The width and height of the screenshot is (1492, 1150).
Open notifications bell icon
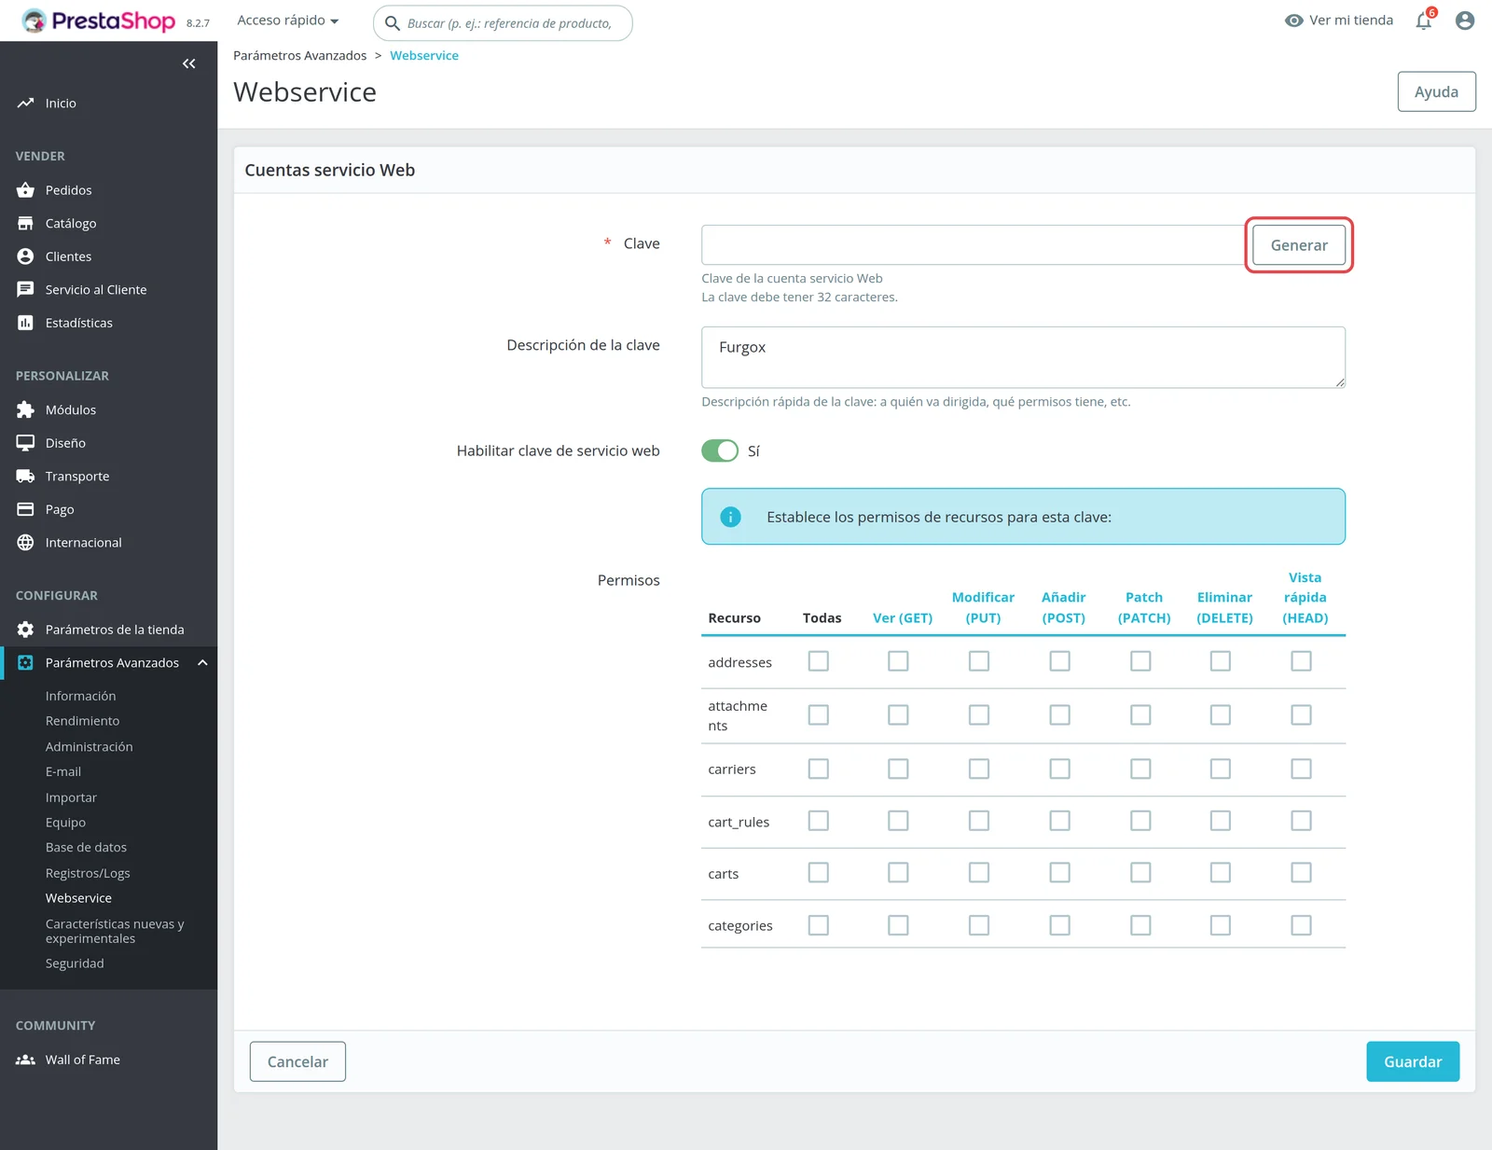[x=1424, y=21]
